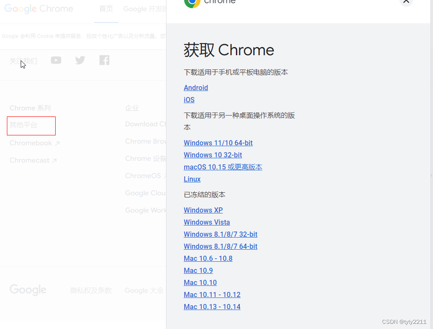This screenshot has height=329, width=433.
Task: Click the 获取 Chrome heading
Action: [x=229, y=50]
